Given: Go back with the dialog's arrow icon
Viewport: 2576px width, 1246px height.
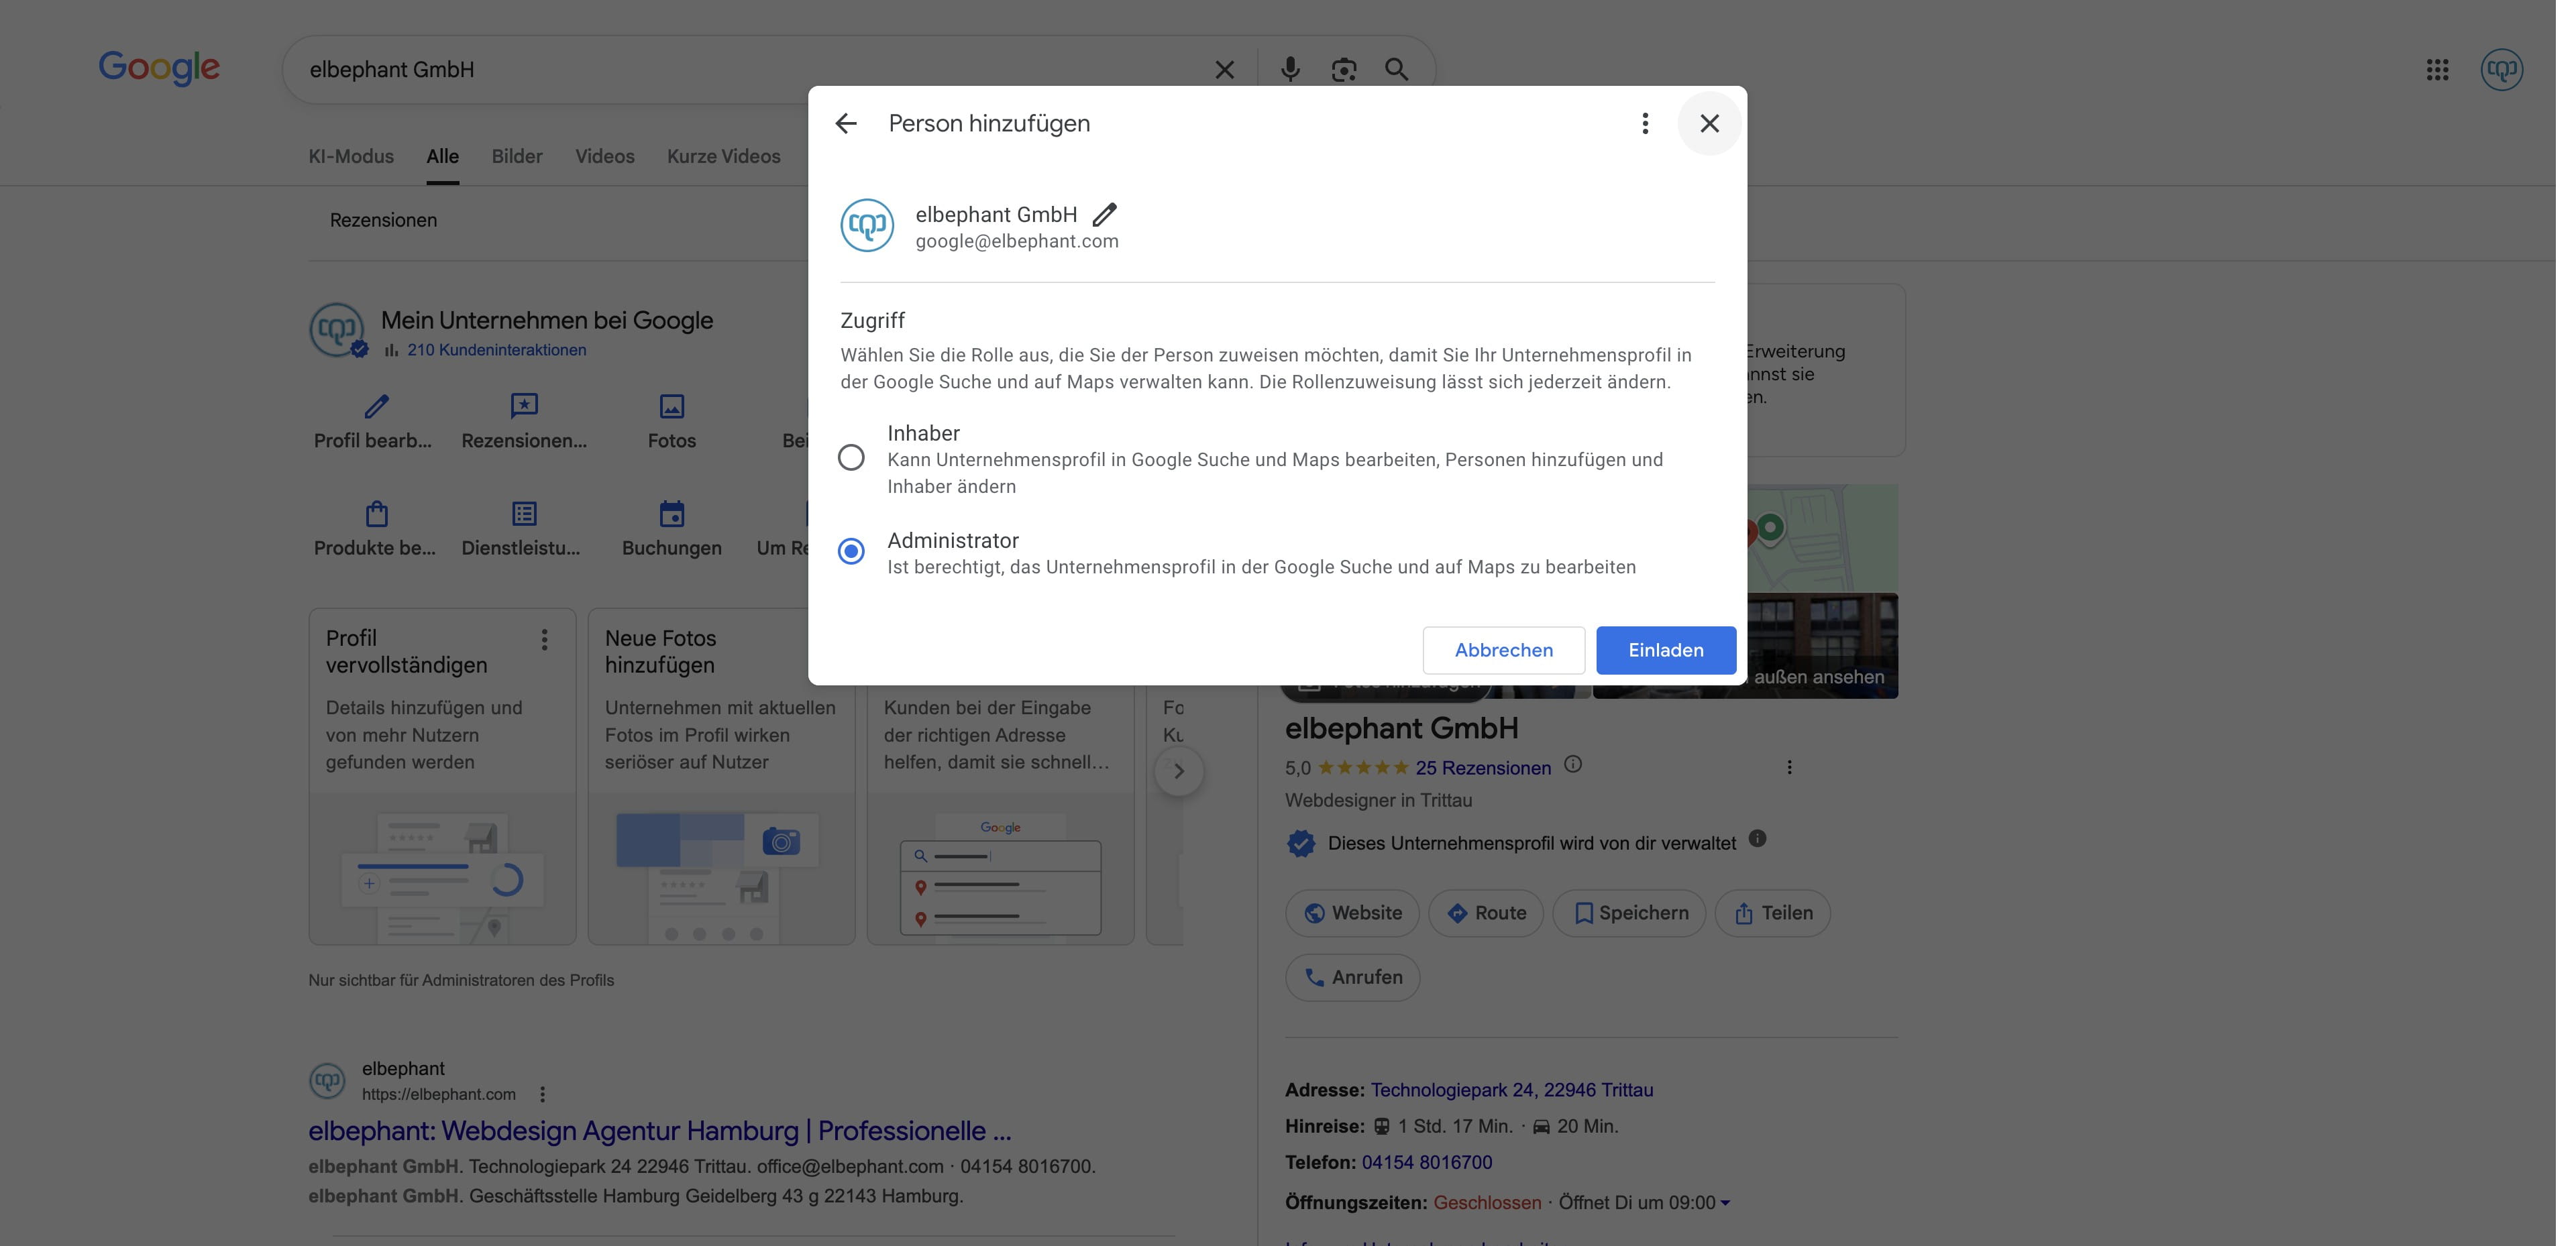Looking at the screenshot, I should coord(846,124).
